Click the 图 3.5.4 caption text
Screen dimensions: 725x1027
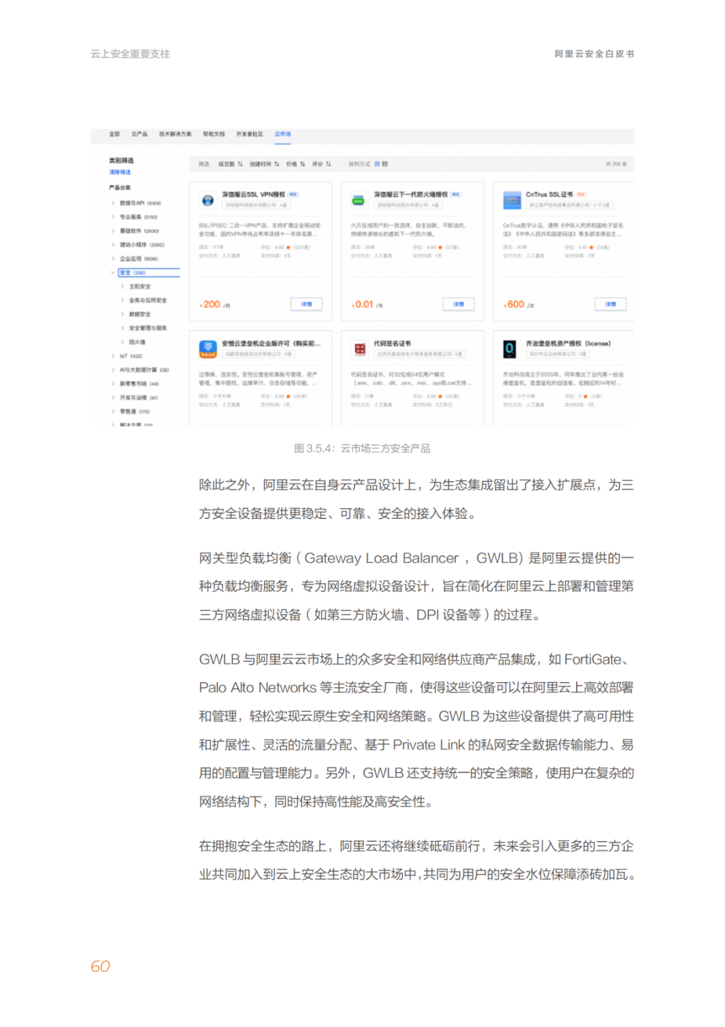[x=362, y=448]
